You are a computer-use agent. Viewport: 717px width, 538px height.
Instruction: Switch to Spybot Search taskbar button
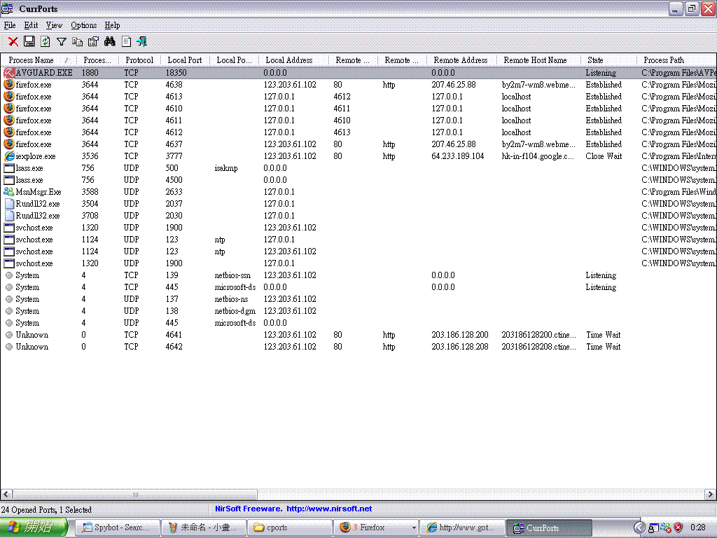(x=117, y=528)
